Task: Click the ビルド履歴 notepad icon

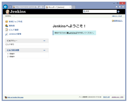Action: click(7, 30)
